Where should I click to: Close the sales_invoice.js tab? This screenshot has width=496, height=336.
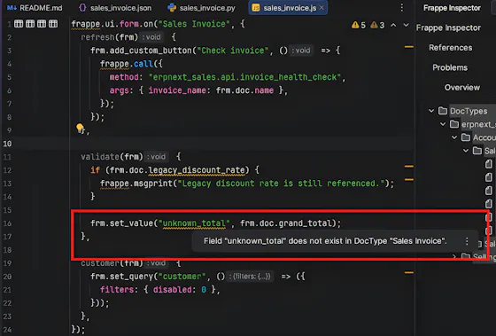click(322, 8)
